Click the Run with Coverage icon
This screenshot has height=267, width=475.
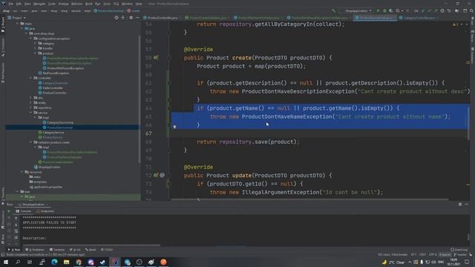[391, 10]
